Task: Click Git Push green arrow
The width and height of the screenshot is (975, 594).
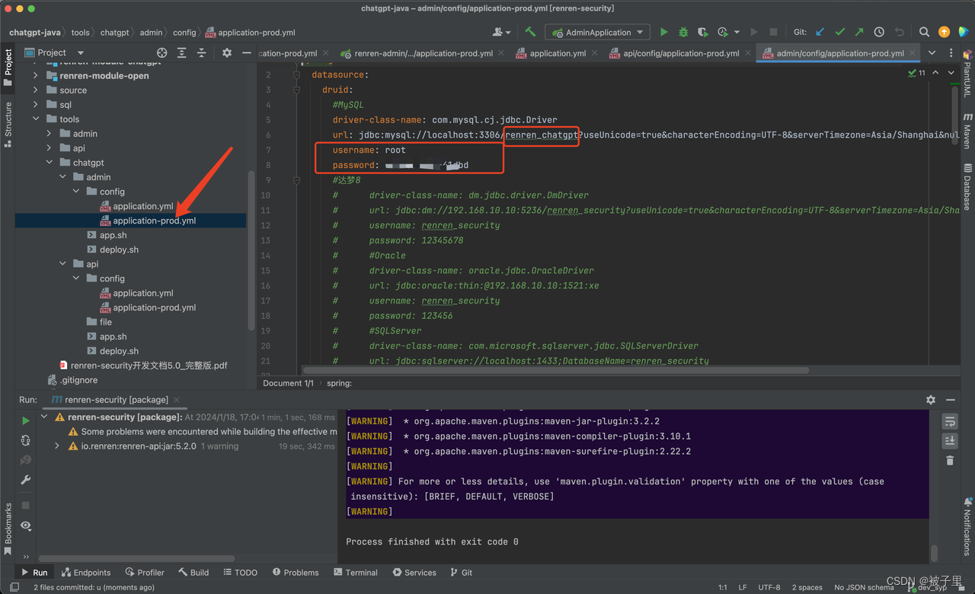Action: click(859, 32)
